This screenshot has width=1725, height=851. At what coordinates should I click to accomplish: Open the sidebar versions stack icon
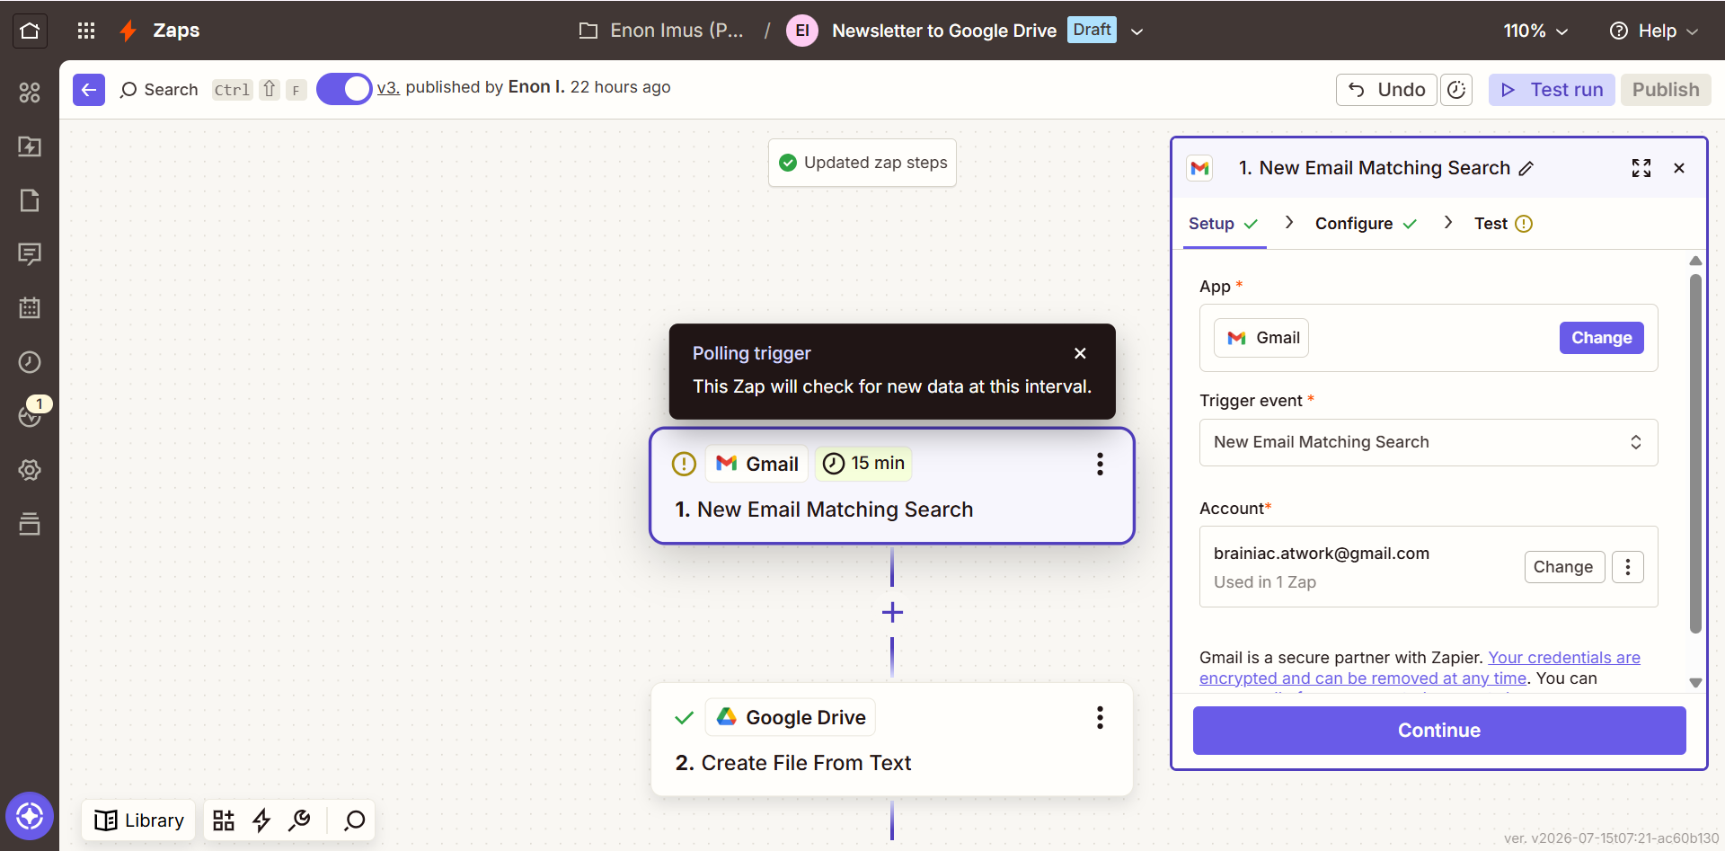[30, 524]
